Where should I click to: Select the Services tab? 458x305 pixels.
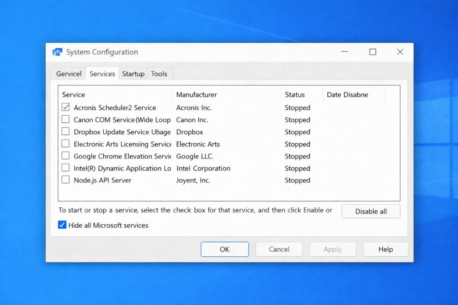click(x=102, y=74)
